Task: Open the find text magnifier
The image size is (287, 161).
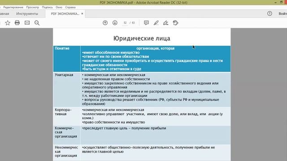Action: click(x=37, y=23)
